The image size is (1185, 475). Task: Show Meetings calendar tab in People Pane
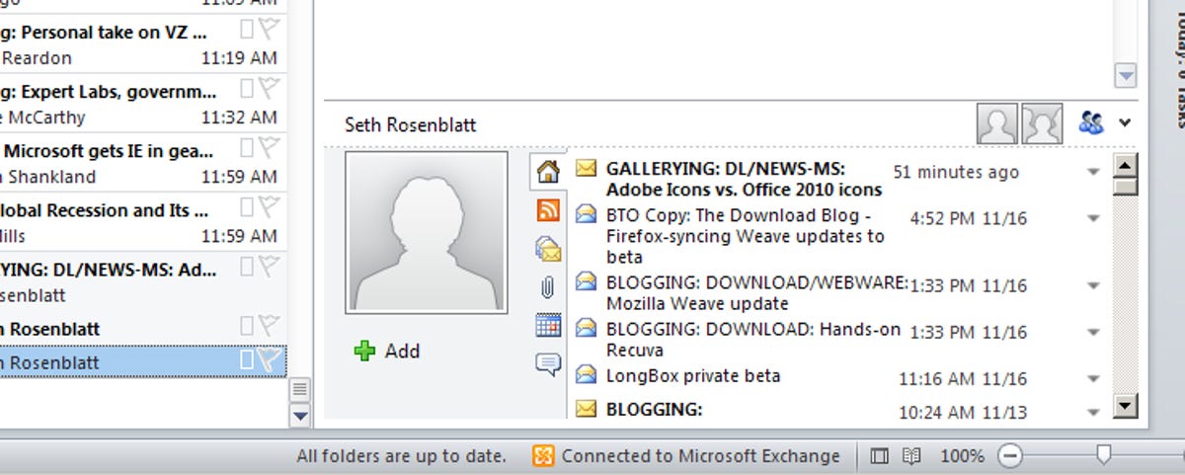[548, 325]
